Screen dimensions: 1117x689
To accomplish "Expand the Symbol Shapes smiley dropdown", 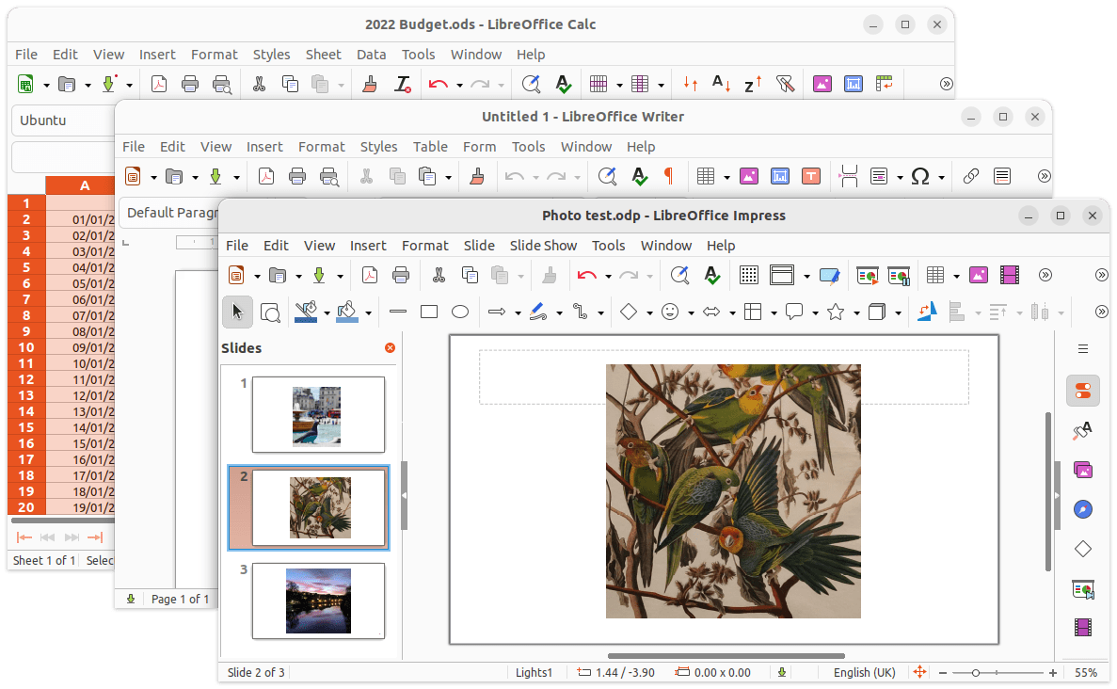I will [691, 312].
